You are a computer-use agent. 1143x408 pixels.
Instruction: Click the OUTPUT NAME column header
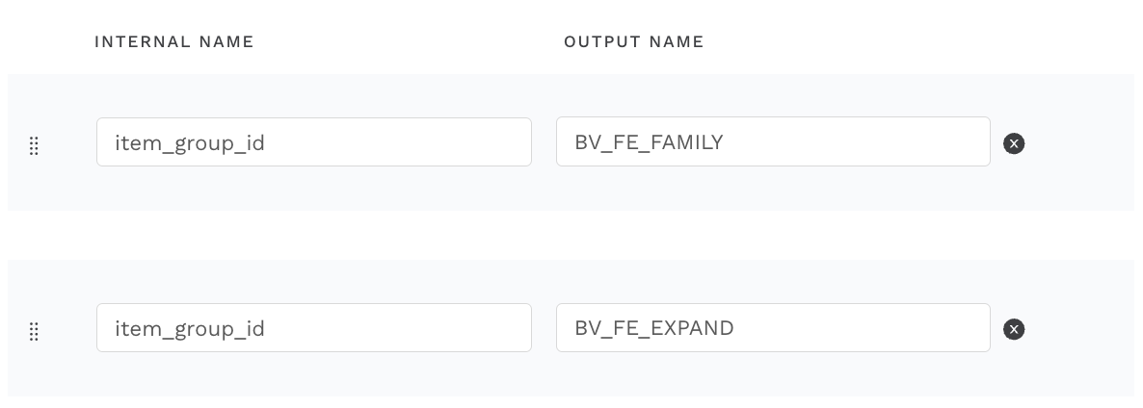[634, 41]
